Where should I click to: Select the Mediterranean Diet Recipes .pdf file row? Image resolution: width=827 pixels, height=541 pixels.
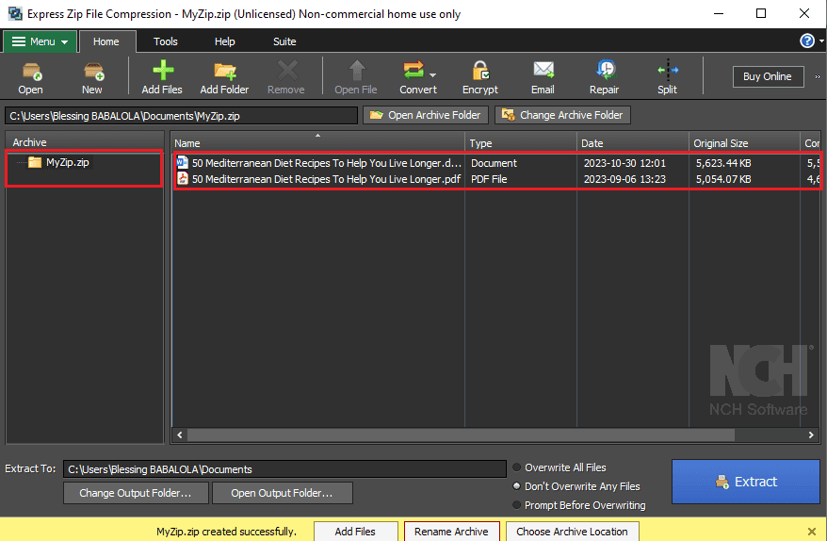coord(495,179)
